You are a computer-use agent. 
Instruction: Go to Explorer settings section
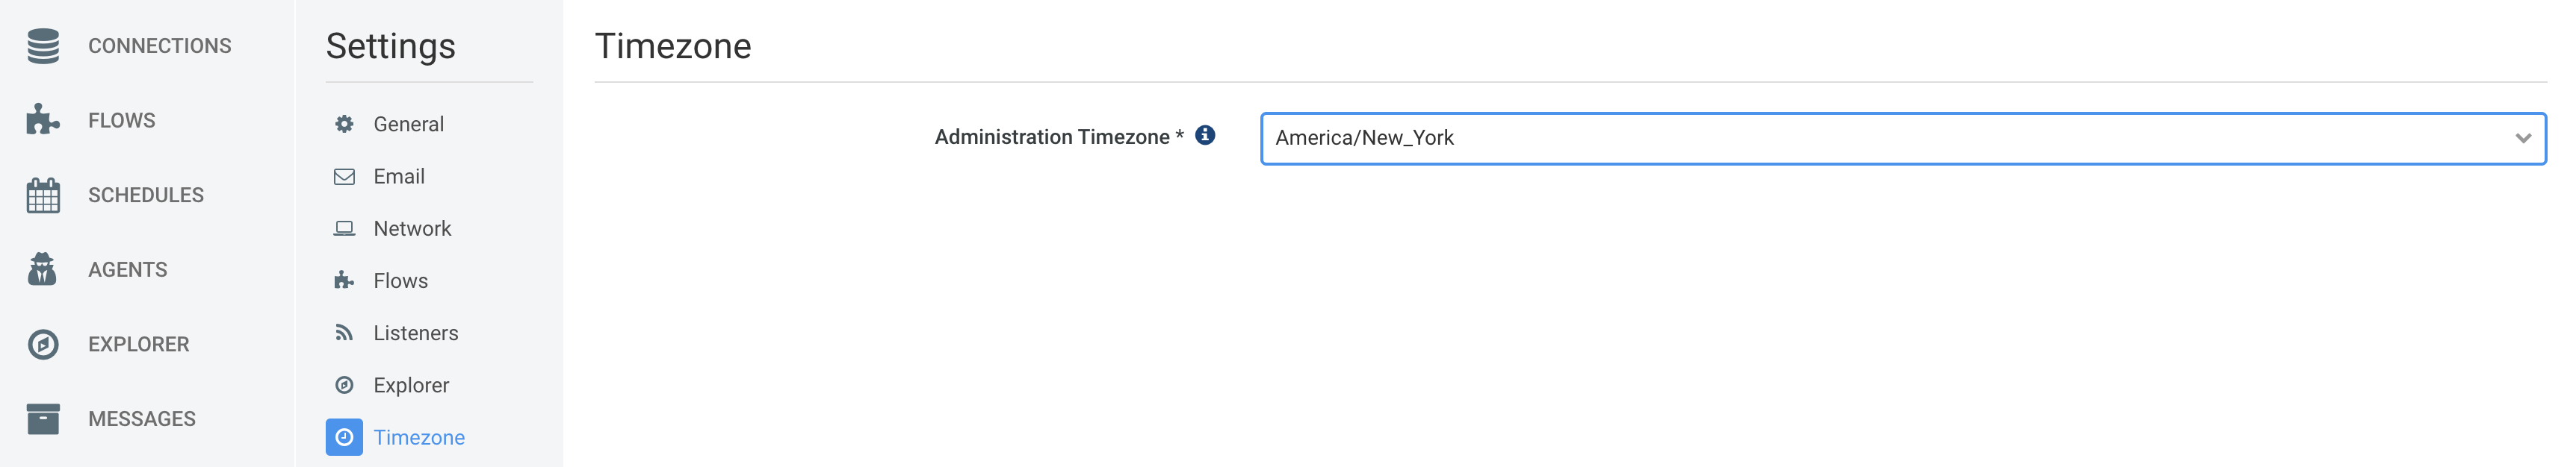pyautogui.click(x=411, y=385)
